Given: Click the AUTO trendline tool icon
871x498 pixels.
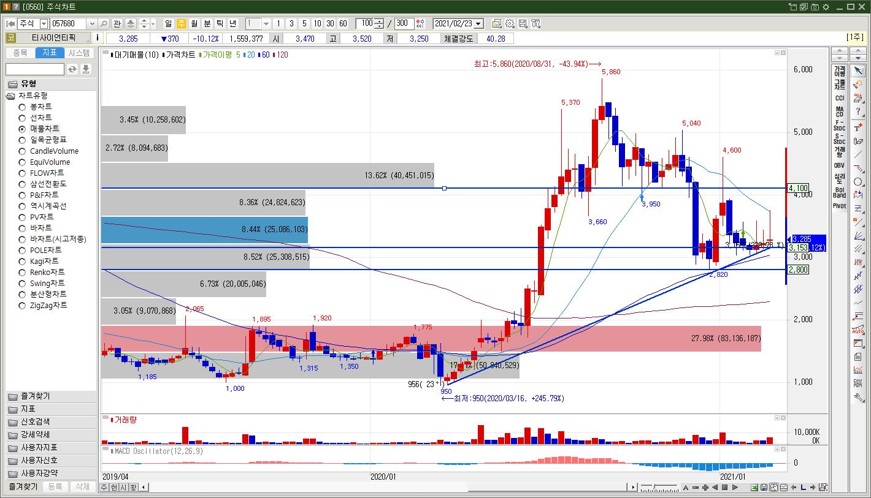Looking at the screenshot, I should pyautogui.click(x=858, y=330).
